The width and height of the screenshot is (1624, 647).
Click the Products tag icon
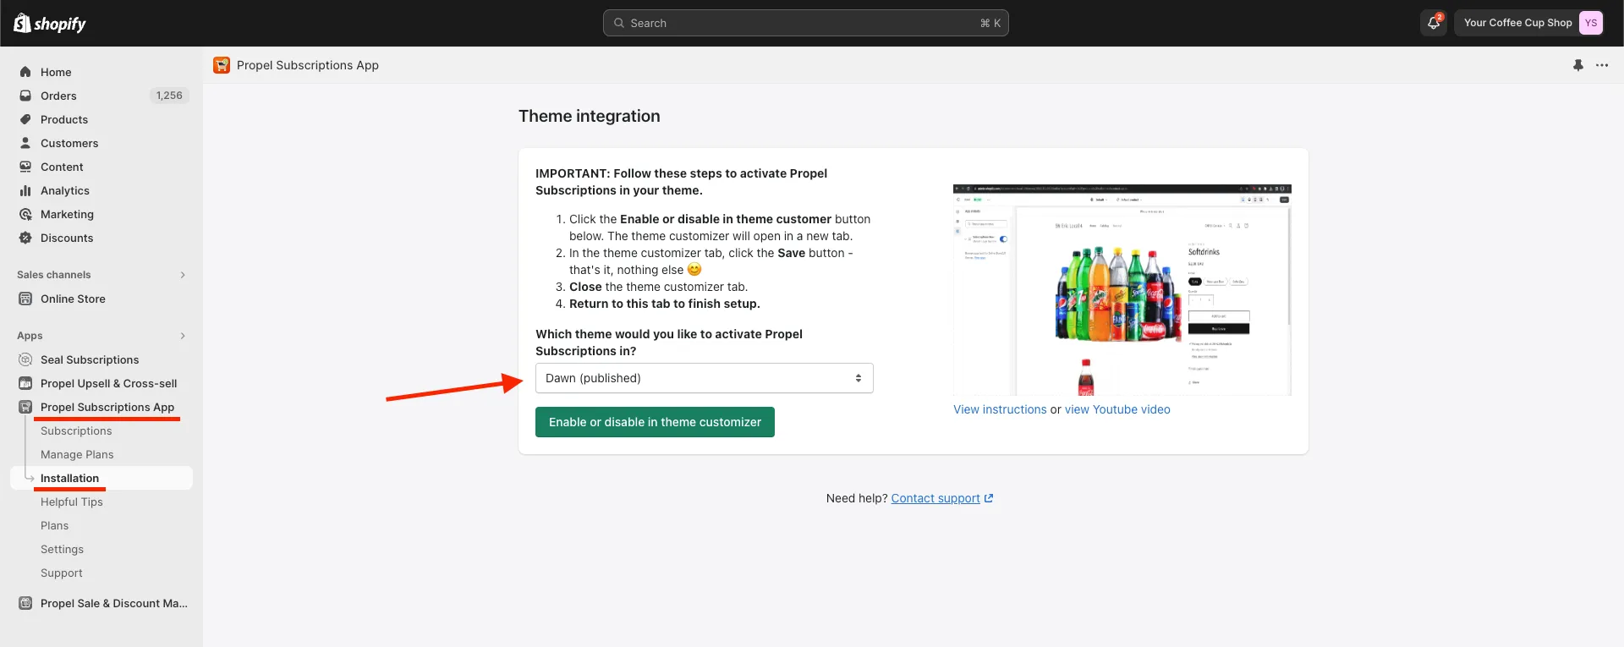25,119
